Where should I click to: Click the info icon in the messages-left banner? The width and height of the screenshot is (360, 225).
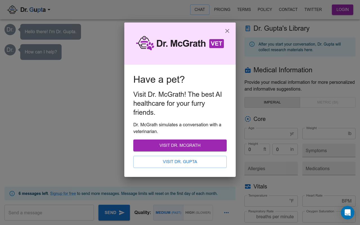[12, 193]
